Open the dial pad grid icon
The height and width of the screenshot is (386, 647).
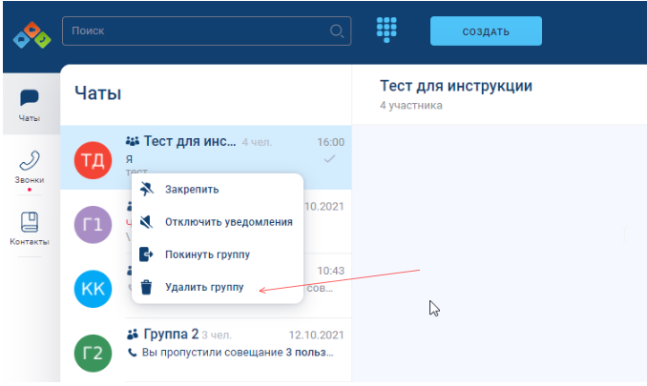pyautogui.click(x=386, y=30)
